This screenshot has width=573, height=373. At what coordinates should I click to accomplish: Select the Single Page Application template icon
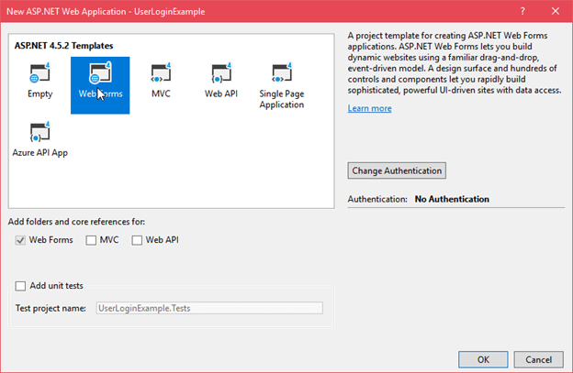tap(282, 75)
